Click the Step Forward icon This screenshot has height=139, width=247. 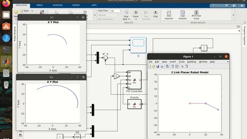coord(146,12)
